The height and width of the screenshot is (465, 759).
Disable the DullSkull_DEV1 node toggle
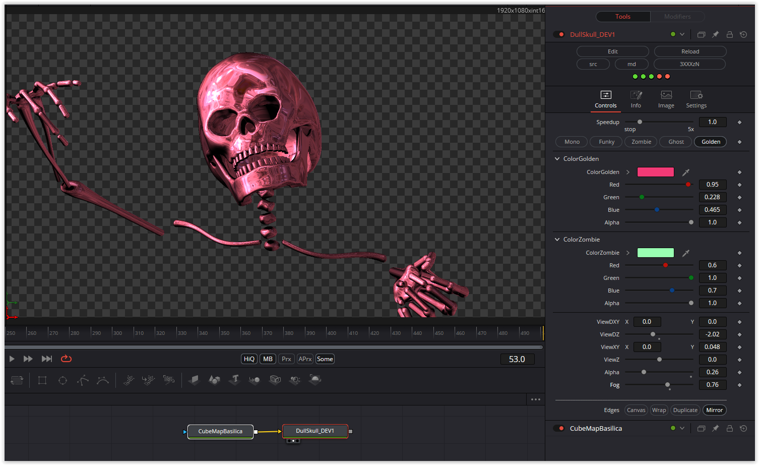pyautogui.click(x=559, y=34)
